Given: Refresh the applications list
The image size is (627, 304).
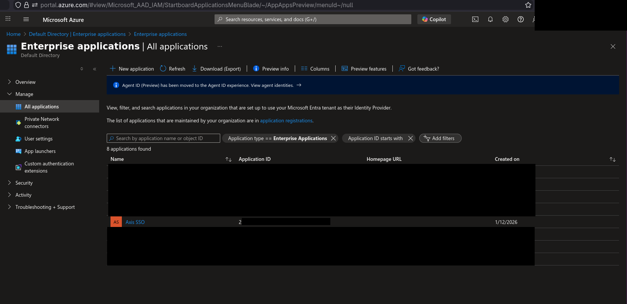Looking at the screenshot, I should click(173, 69).
